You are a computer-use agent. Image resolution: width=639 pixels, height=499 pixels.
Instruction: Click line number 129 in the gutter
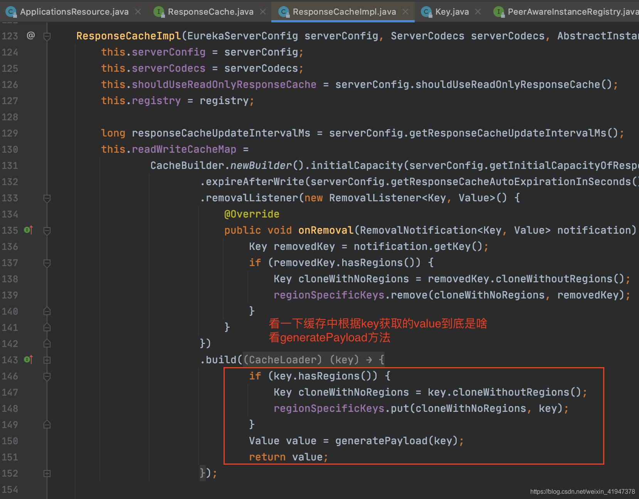point(10,133)
